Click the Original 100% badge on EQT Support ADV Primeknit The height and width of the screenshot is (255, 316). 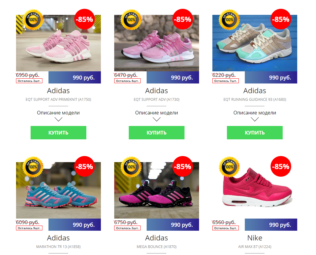click(33, 20)
